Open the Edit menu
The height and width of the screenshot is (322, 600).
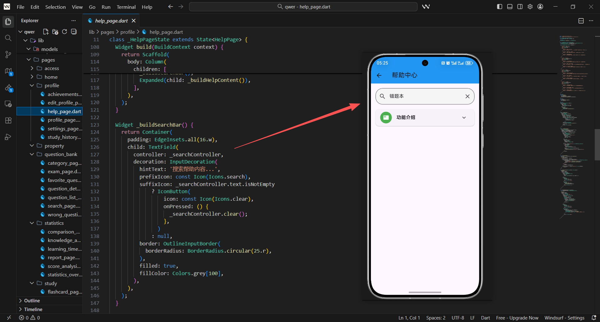pyautogui.click(x=35, y=7)
